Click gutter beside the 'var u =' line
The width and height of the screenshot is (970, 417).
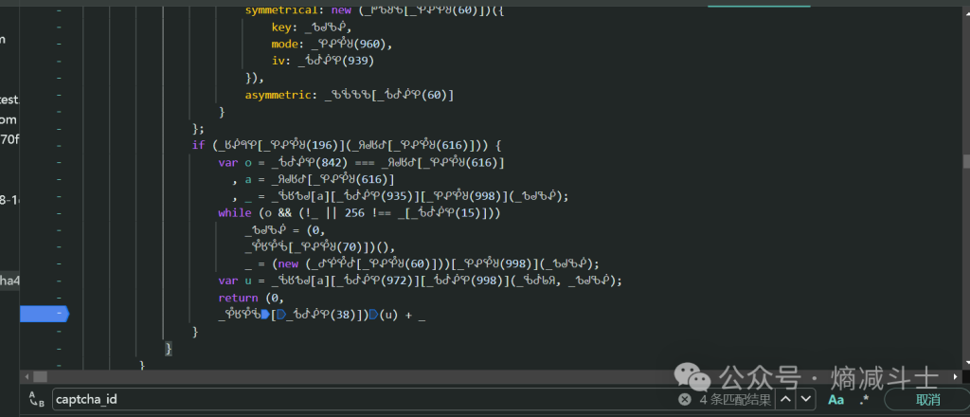pos(57,281)
